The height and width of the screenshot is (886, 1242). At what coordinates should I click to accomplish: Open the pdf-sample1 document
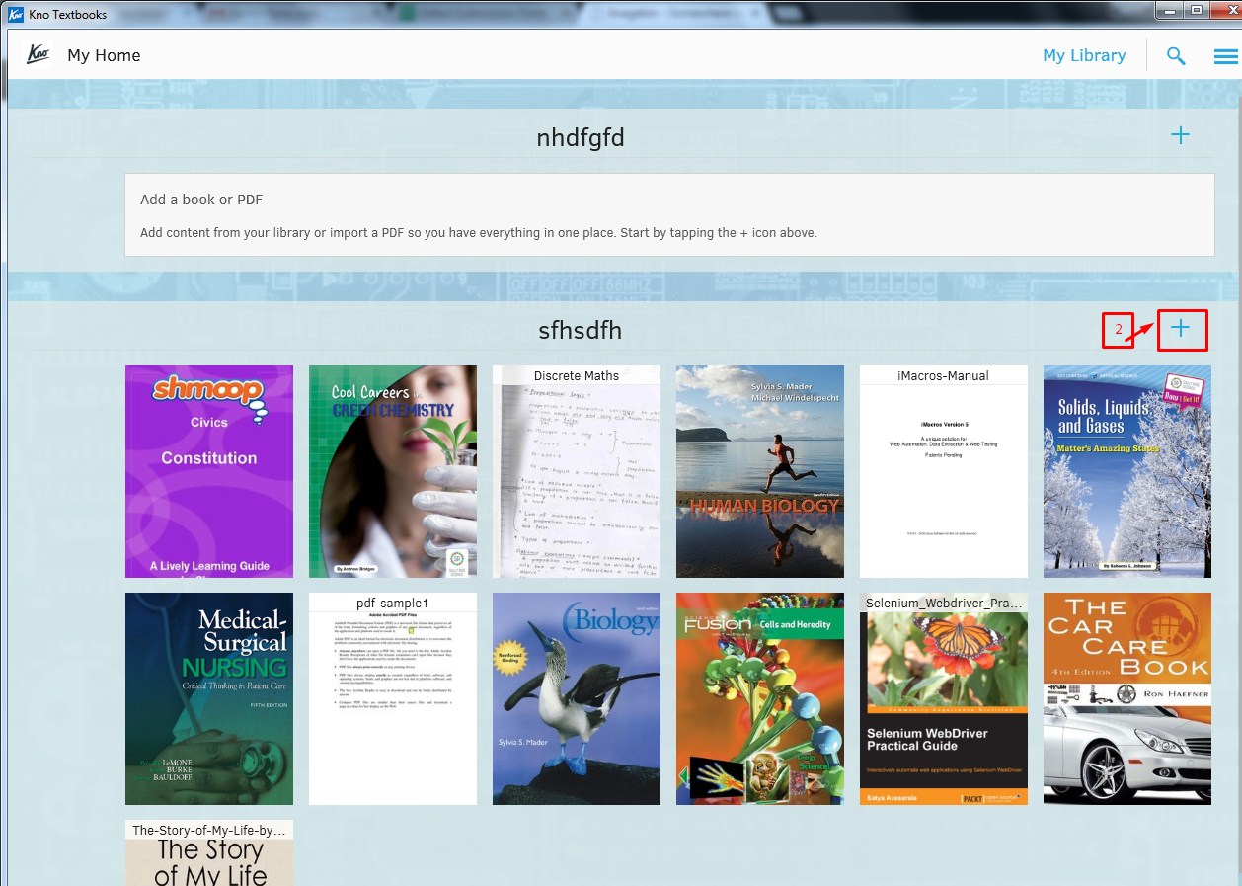click(393, 698)
